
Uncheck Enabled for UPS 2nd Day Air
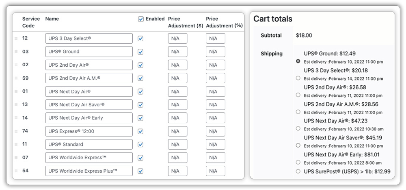pyautogui.click(x=140, y=65)
